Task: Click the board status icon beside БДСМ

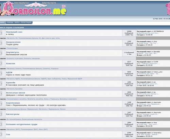Action: click(x=1, y=73)
